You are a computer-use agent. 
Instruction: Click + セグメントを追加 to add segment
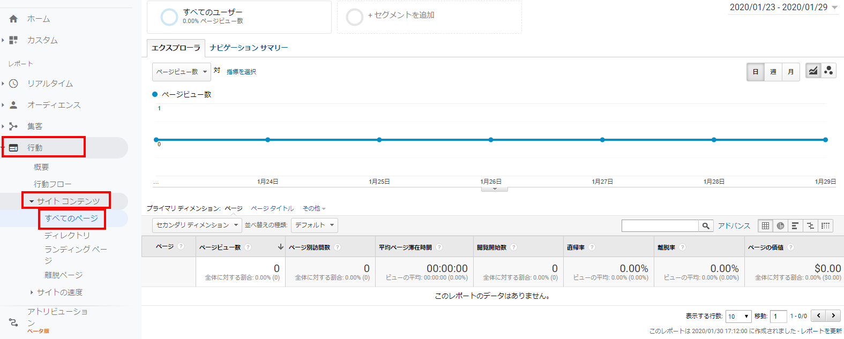pyautogui.click(x=401, y=15)
